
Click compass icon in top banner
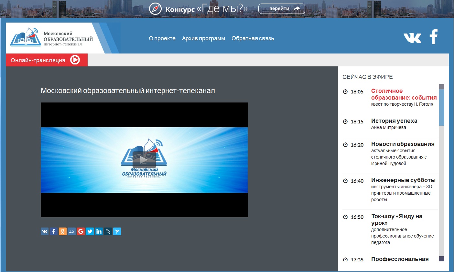[155, 9]
